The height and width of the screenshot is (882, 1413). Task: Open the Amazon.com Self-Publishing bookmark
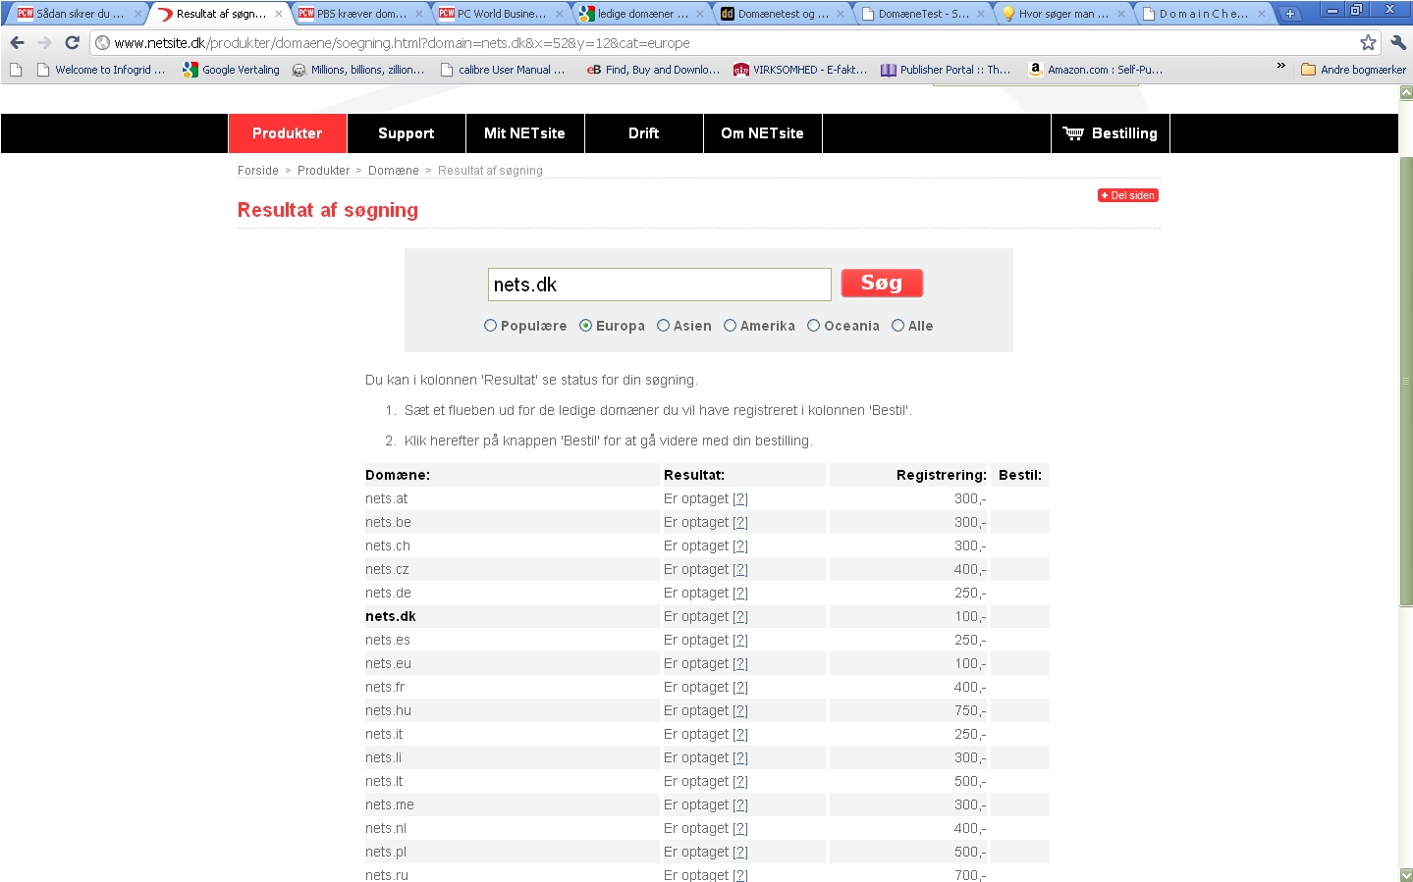coord(1096,70)
